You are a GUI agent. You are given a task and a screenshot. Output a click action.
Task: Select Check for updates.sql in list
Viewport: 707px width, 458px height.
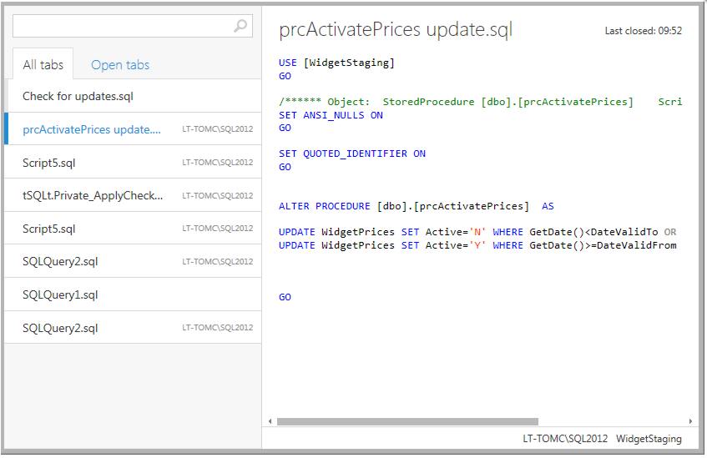[133, 96]
